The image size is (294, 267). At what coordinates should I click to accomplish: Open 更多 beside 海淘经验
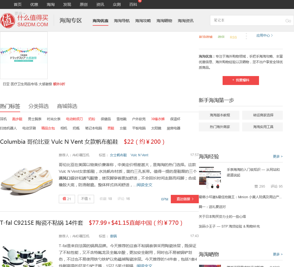[278, 156]
